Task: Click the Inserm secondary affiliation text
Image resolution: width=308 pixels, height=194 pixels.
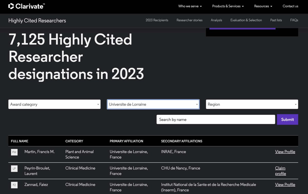Action: coord(209,187)
